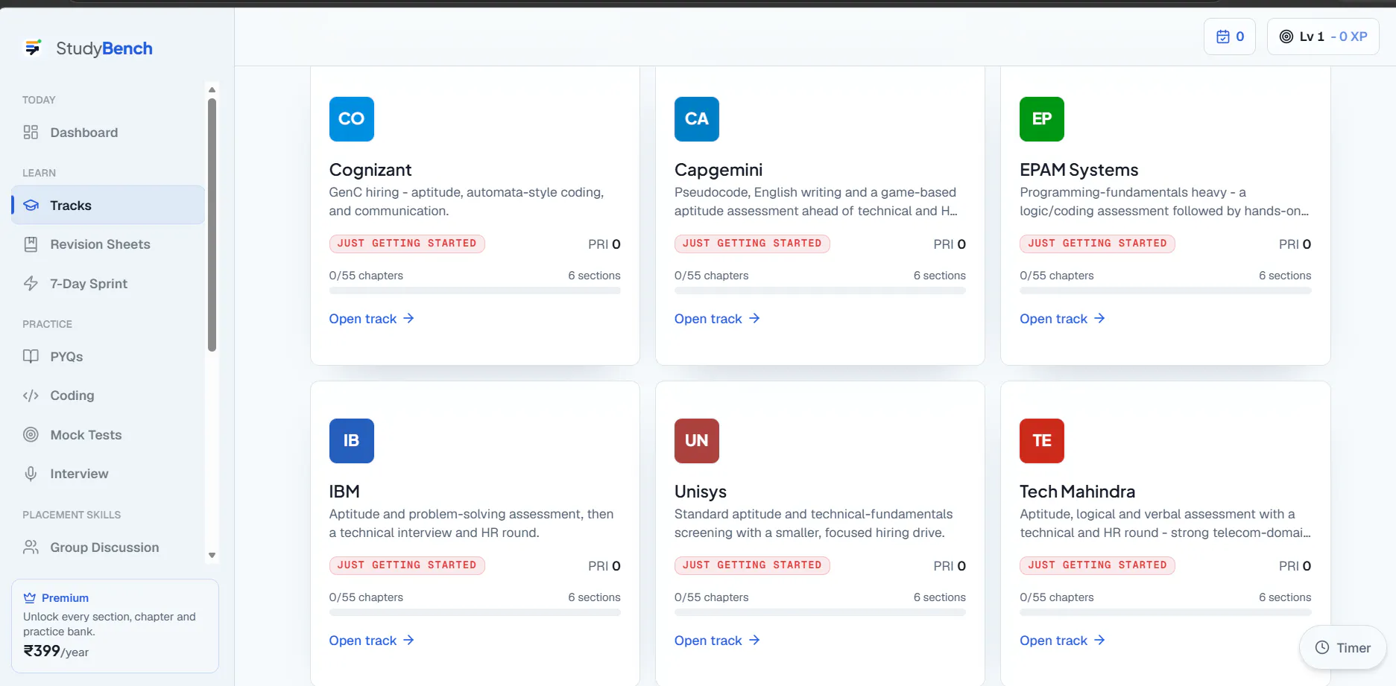The height and width of the screenshot is (686, 1396).
Task: Click the Tech Mahindra TE logo tile
Action: 1042,441
